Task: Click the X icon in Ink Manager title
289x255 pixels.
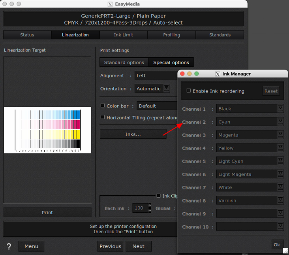Action: coord(218,74)
